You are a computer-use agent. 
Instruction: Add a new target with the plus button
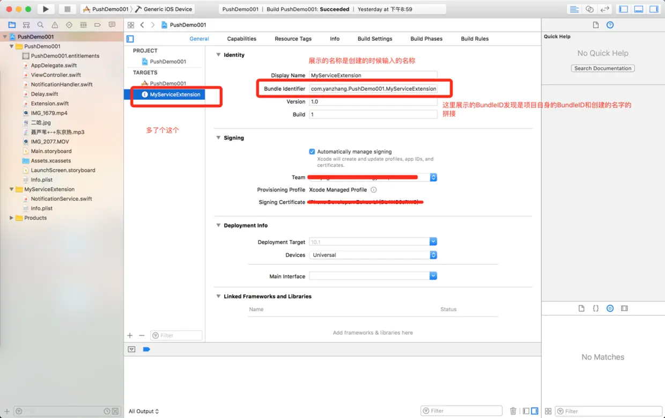tap(130, 335)
